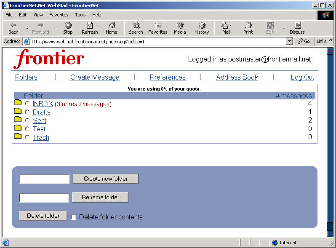The width and height of the screenshot is (336, 248).
Task: Open the Trash folder link
Action: [x=41, y=137]
